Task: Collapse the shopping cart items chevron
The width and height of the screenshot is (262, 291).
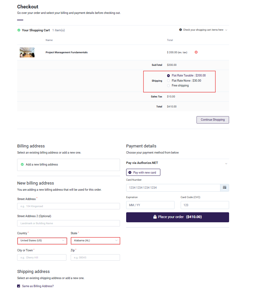Action: tap(226, 30)
